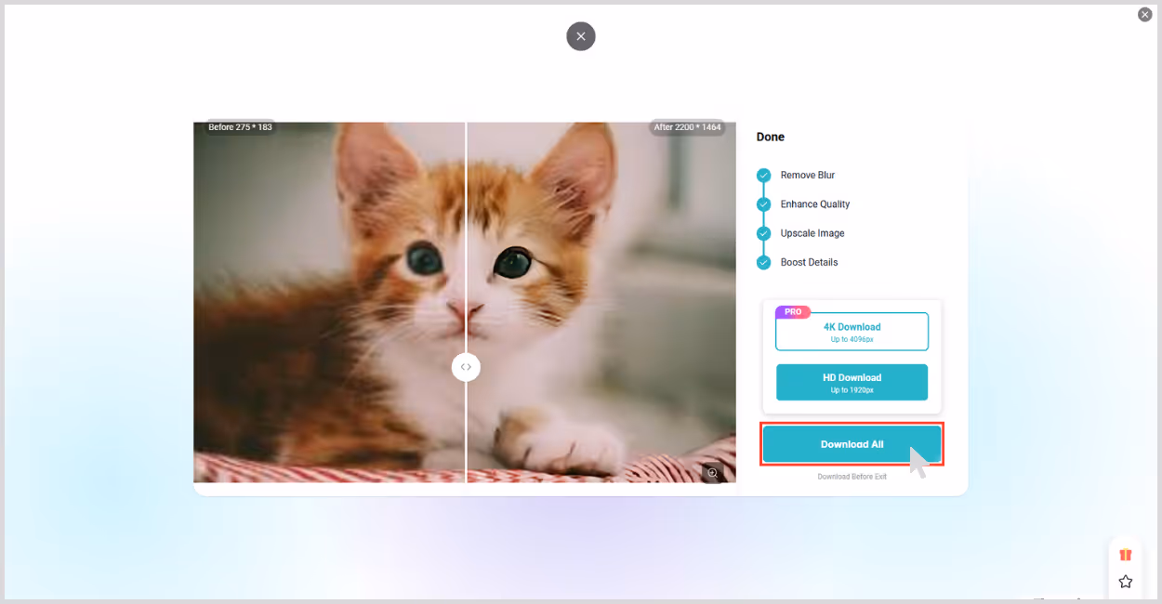Click the 'After 2200 * 1464' label

pos(687,127)
